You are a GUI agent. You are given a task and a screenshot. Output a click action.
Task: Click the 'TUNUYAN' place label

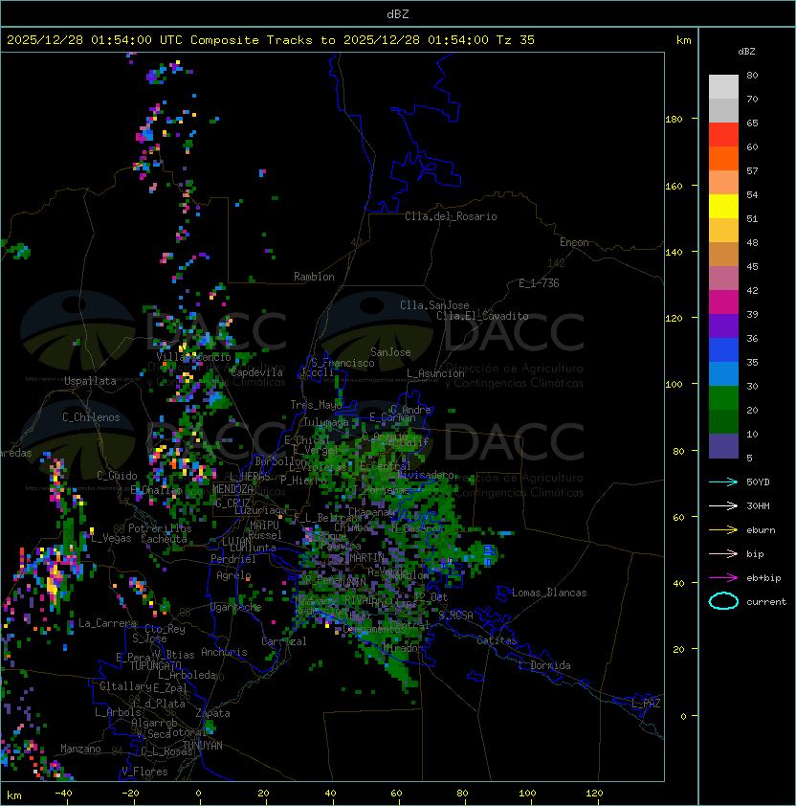[203, 746]
